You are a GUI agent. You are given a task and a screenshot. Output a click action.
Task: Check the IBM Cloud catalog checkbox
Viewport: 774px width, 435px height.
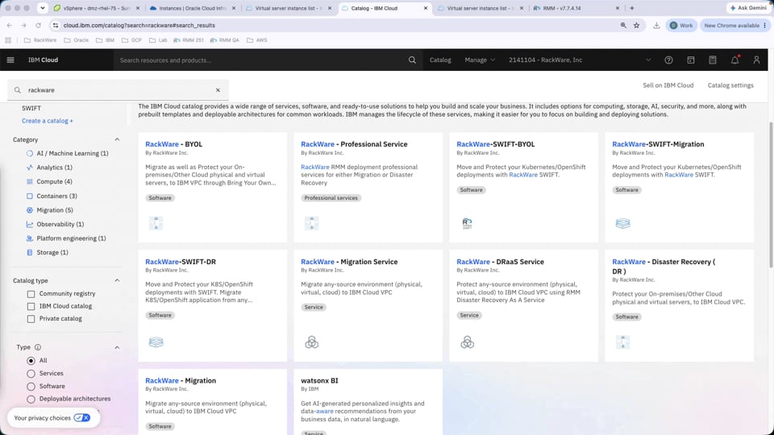31,306
